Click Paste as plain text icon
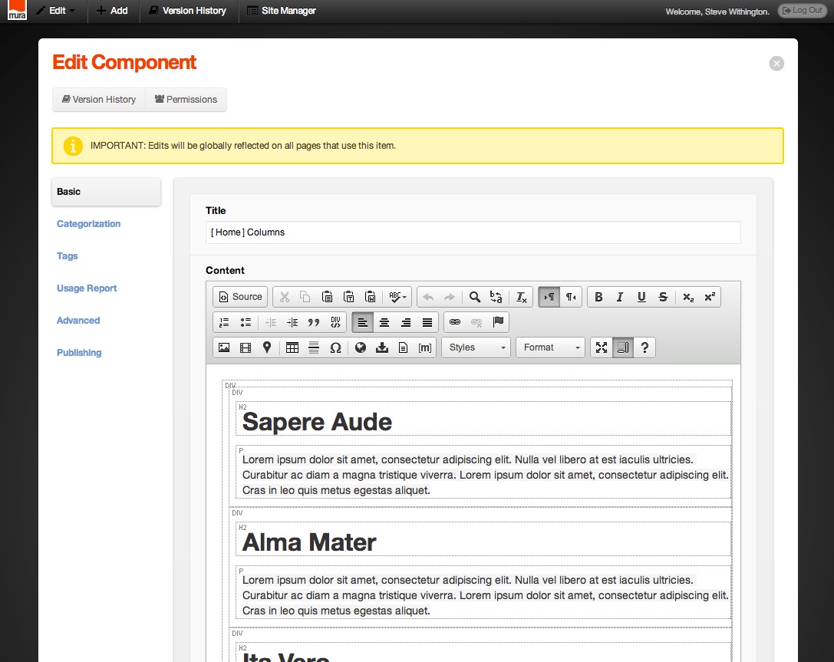 [x=349, y=297]
